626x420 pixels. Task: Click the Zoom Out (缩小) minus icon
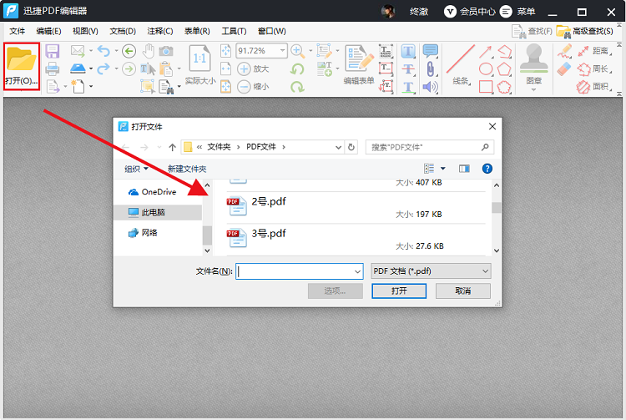point(244,87)
